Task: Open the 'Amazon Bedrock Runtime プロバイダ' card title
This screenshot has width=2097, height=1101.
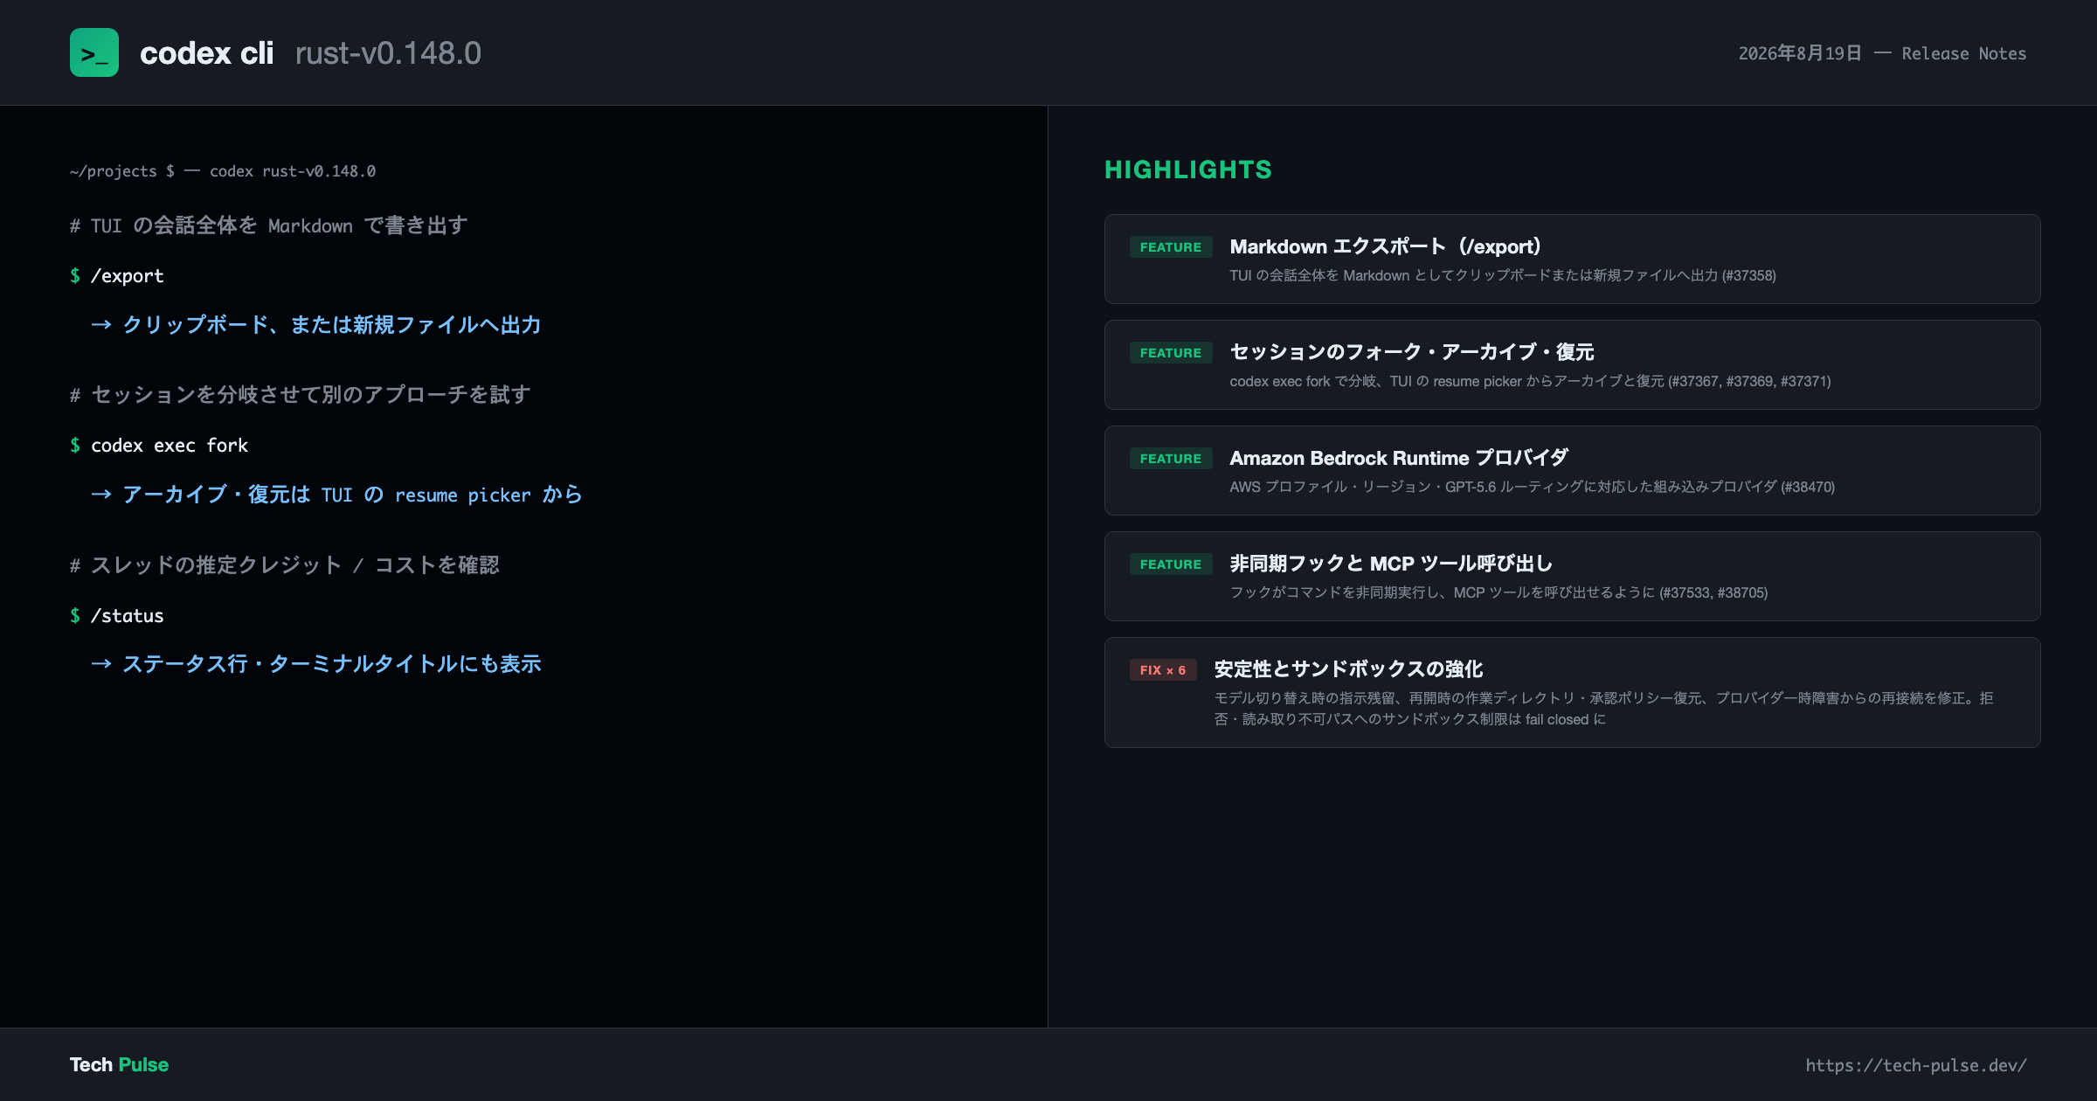Action: 1399,458
